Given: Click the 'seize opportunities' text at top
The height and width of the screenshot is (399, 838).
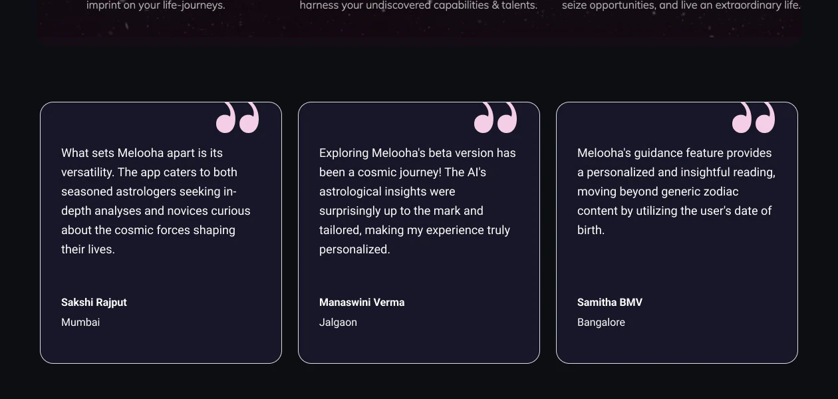Looking at the screenshot, I should (x=681, y=5).
